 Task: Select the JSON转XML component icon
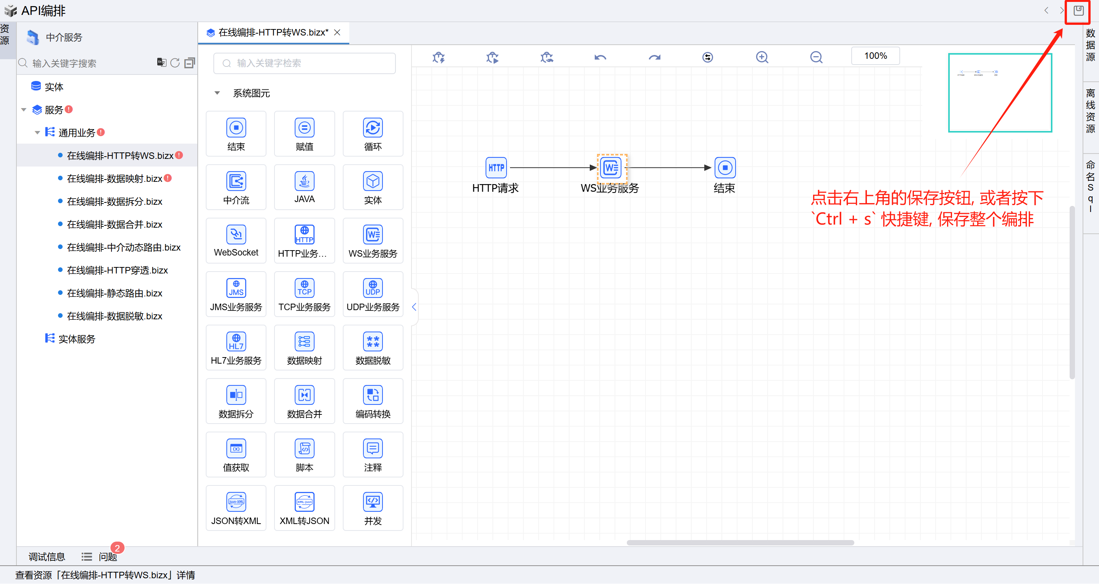[236, 502]
